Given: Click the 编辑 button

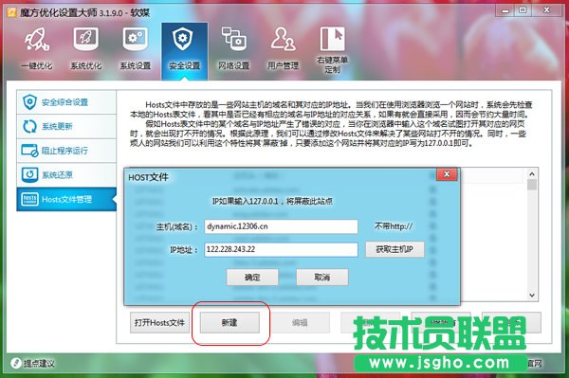Looking at the screenshot, I should tap(300, 322).
